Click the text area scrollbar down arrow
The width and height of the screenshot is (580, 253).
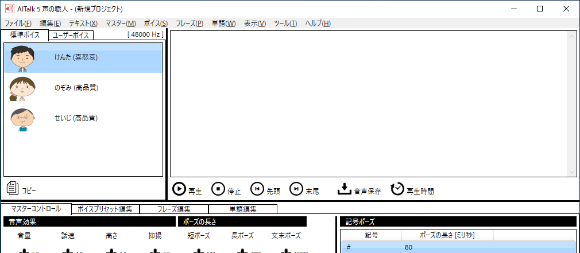coord(572,172)
